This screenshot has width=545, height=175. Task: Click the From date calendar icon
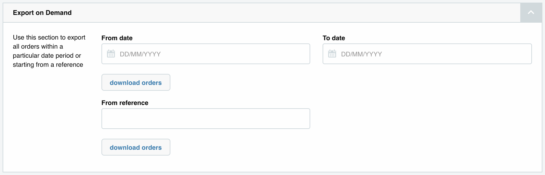click(111, 54)
